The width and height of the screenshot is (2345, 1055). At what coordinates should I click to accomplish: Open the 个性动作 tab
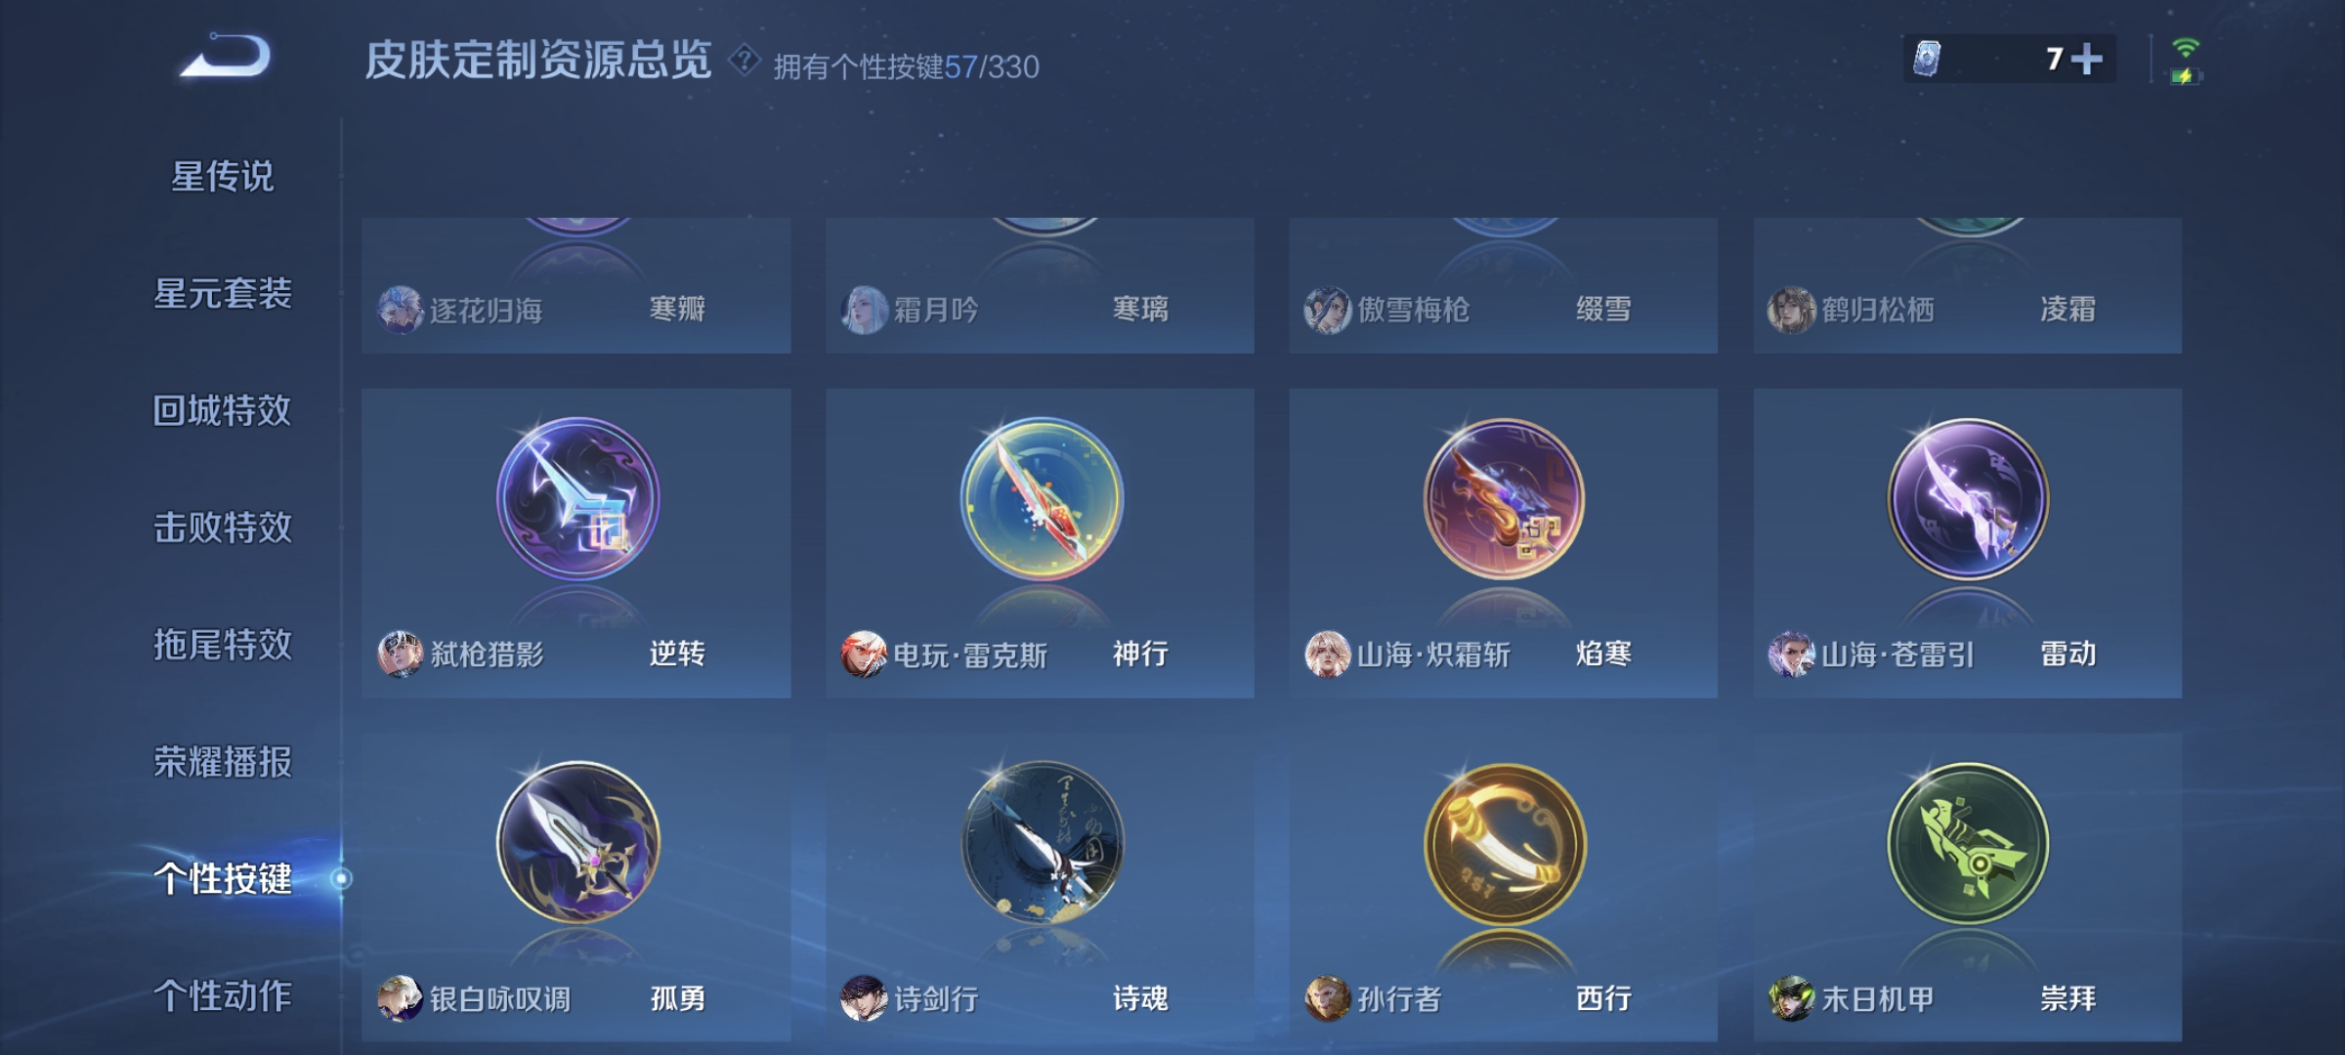click(x=223, y=997)
